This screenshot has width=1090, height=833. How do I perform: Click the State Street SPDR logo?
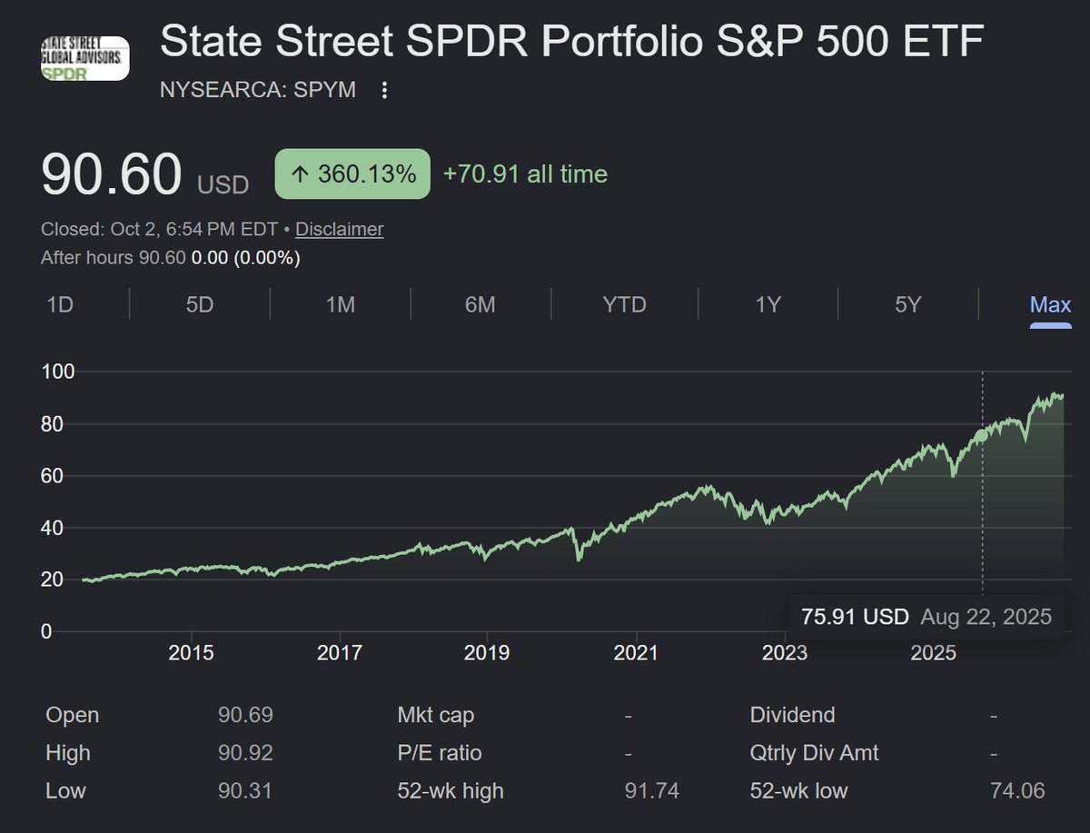pos(85,59)
